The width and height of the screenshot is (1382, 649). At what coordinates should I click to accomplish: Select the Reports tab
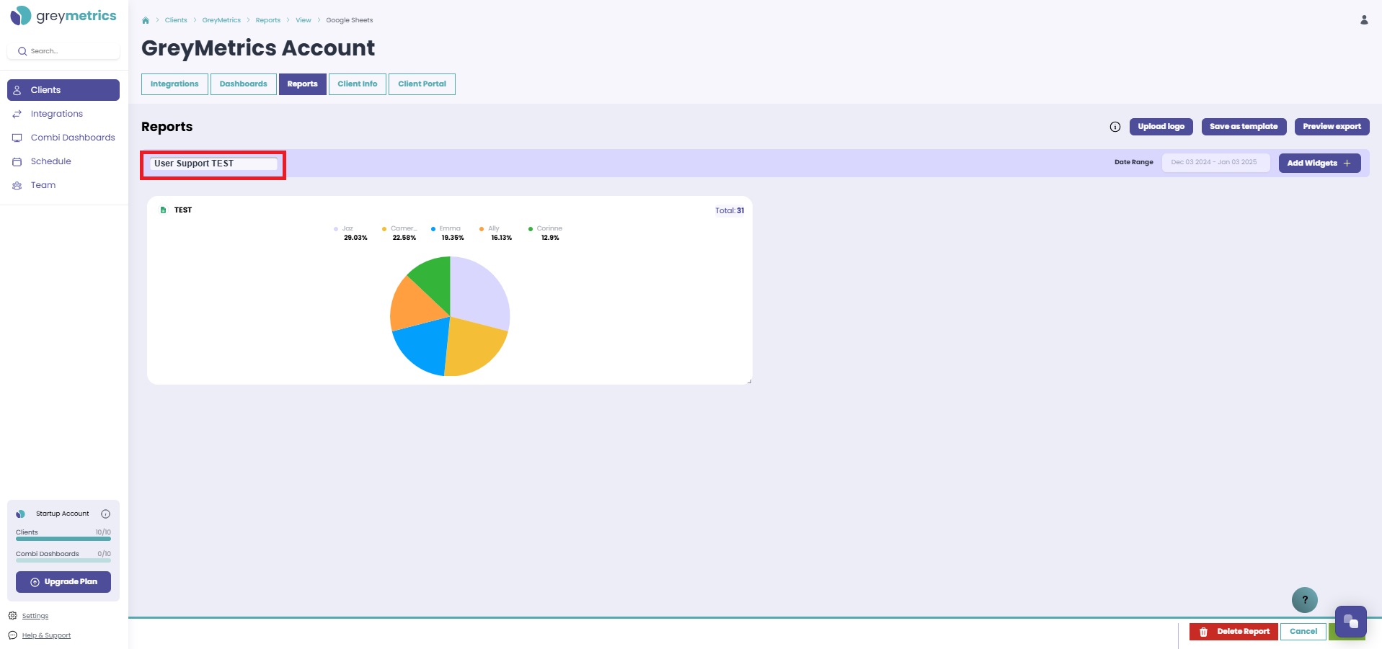pyautogui.click(x=302, y=84)
